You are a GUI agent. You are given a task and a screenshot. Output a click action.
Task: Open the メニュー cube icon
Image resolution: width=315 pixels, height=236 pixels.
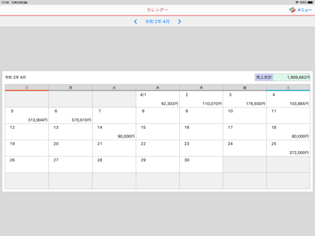(x=292, y=10)
